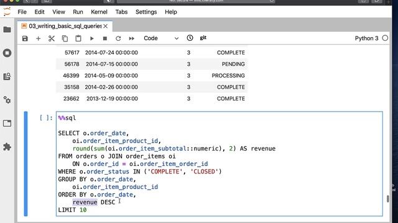Viewport: 398px width, 223px height.
Task: Interrupt the kernel stop icon
Action: click(105, 38)
